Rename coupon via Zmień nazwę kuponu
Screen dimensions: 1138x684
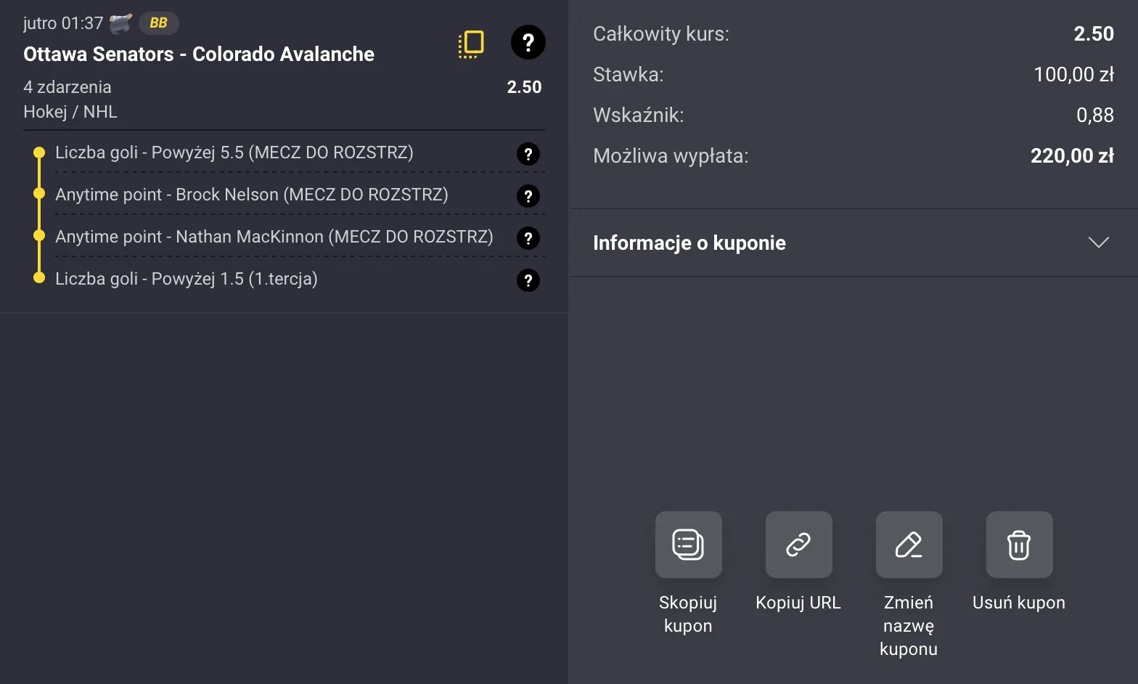tap(909, 545)
